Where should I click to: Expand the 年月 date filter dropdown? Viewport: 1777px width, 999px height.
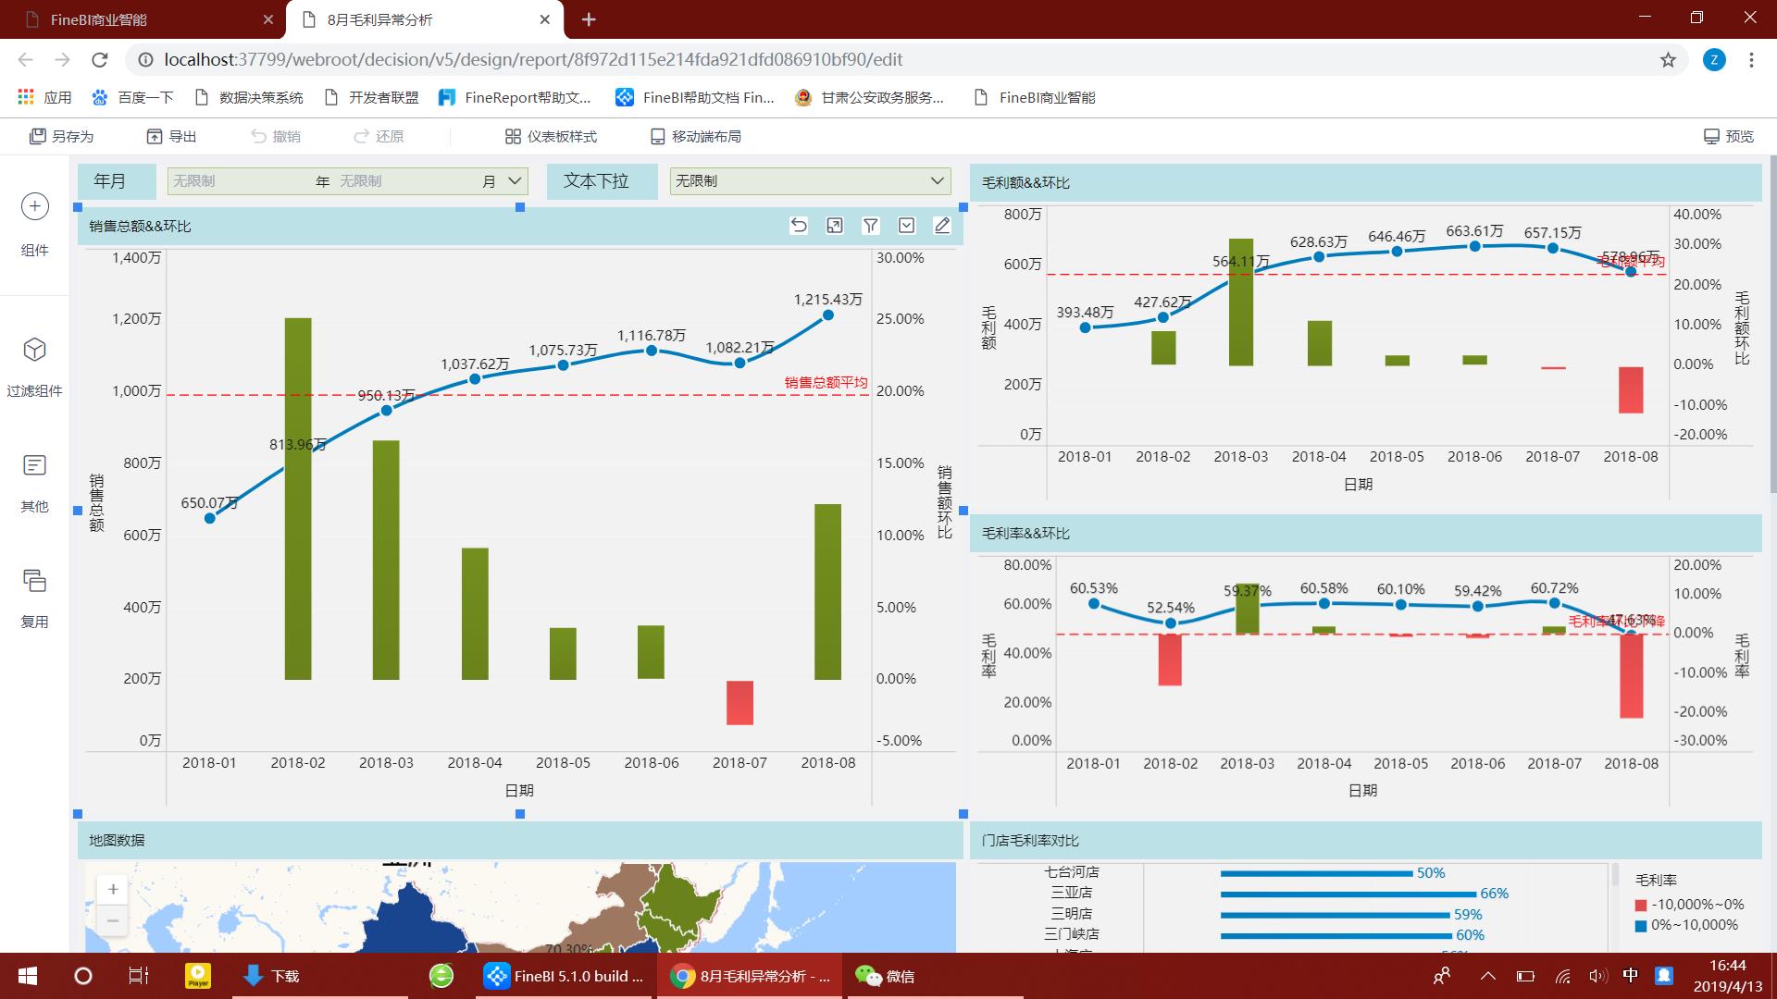(x=516, y=181)
